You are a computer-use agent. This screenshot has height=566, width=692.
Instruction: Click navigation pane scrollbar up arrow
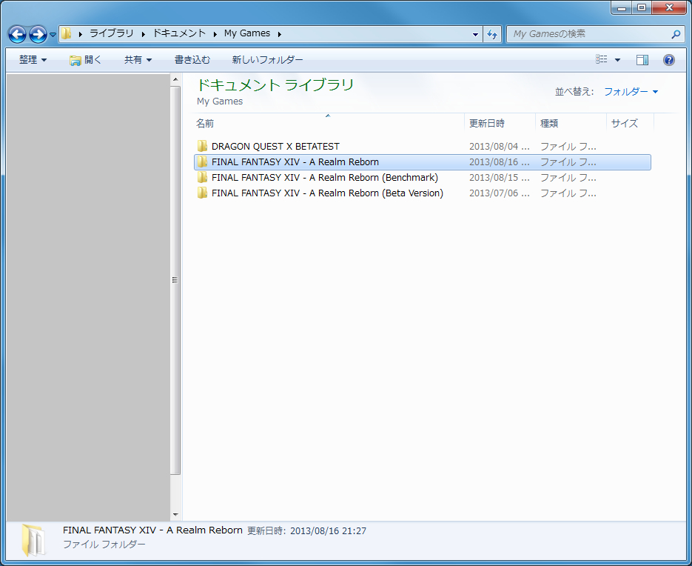coord(175,79)
